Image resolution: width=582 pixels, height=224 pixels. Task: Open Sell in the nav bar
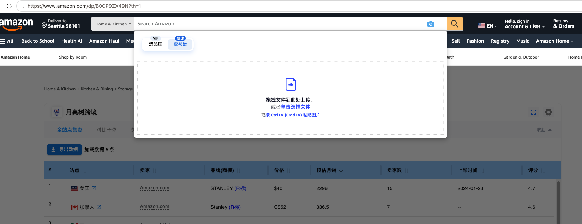point(456,41)
